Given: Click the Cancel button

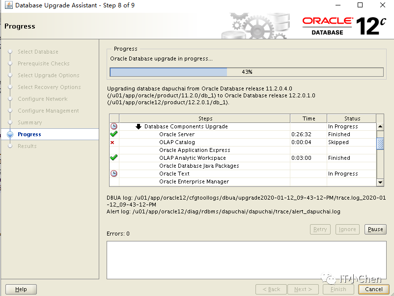Looking at the screenshot, I should tap(374, 289).
